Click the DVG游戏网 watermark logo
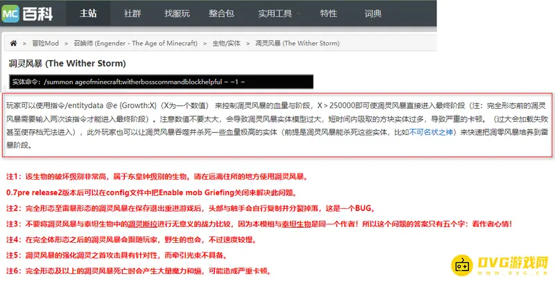Viewport: 555px width, 283px height. [x=497, y=264]
